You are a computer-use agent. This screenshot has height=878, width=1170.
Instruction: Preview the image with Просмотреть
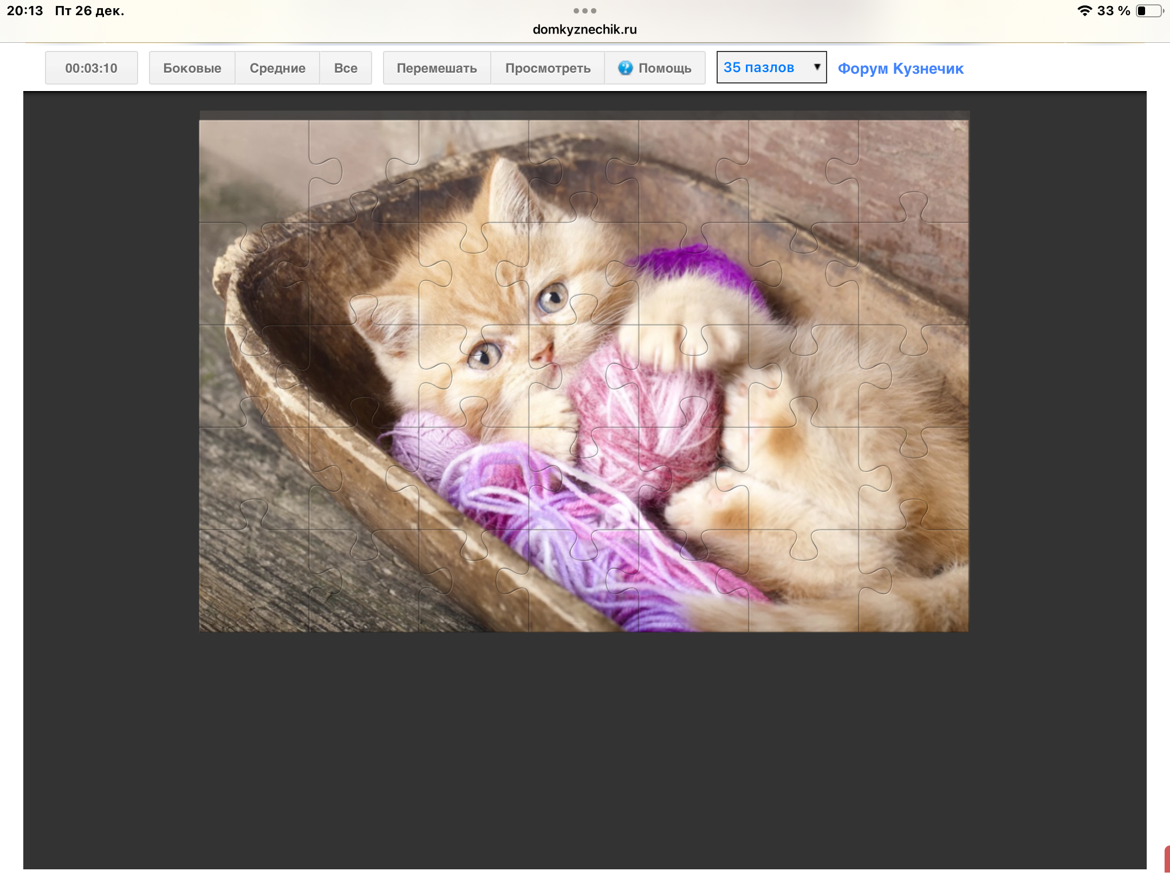point(548,68)
